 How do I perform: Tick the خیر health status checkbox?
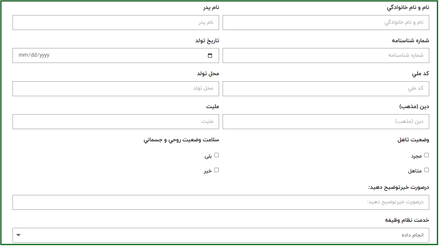(x=216, y=170)
